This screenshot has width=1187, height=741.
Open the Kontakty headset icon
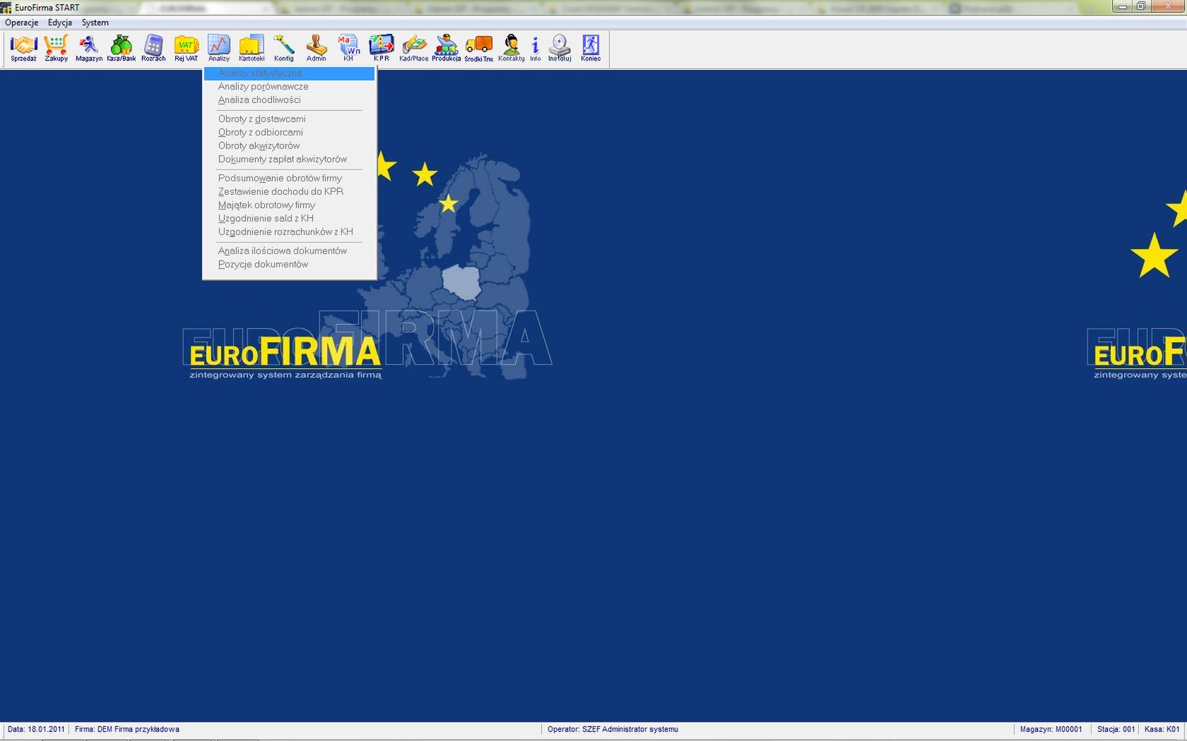[512, 48]
